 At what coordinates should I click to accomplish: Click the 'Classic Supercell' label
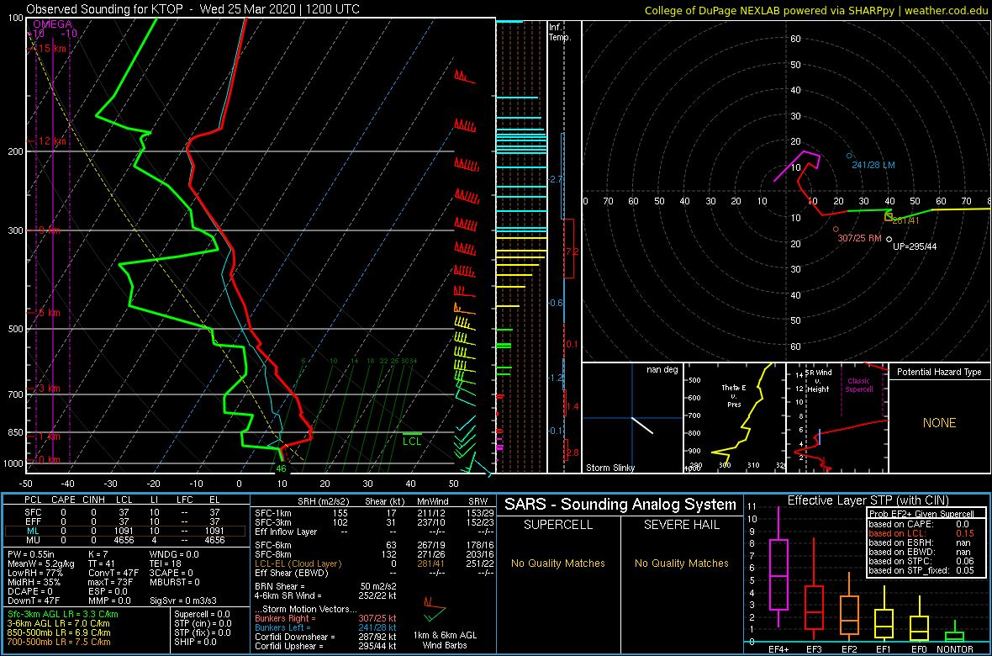[x=859, y=386]
